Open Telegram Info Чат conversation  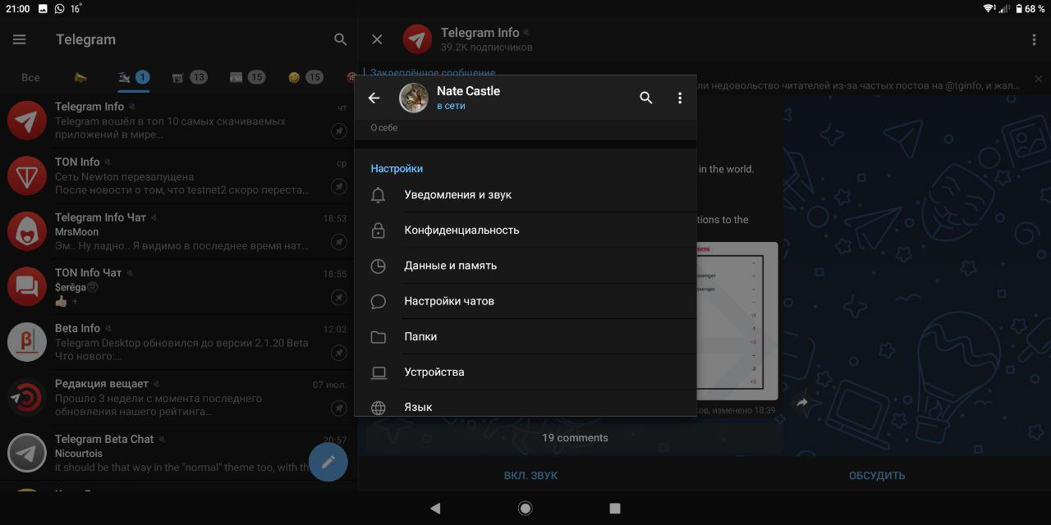point(178,231)
